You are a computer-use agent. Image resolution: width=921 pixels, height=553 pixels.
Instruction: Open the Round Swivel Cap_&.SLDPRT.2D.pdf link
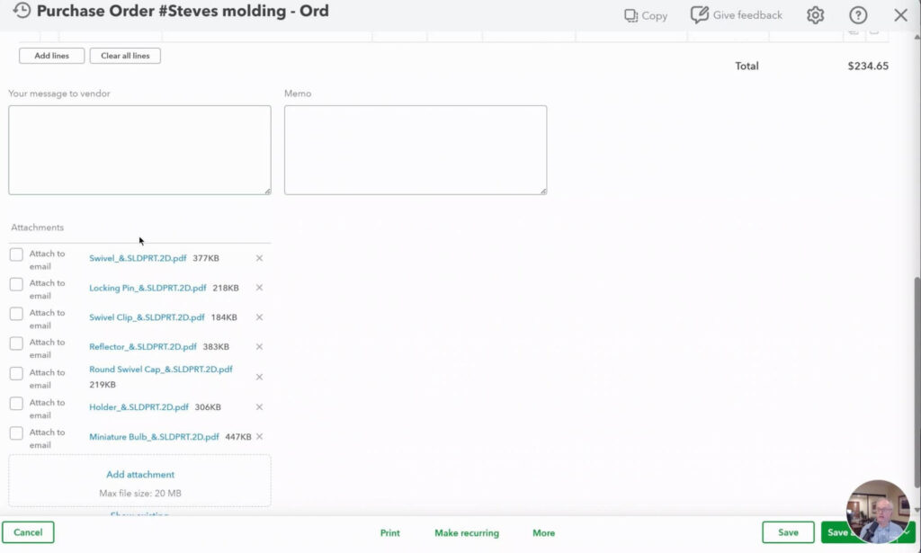(161, 370)
